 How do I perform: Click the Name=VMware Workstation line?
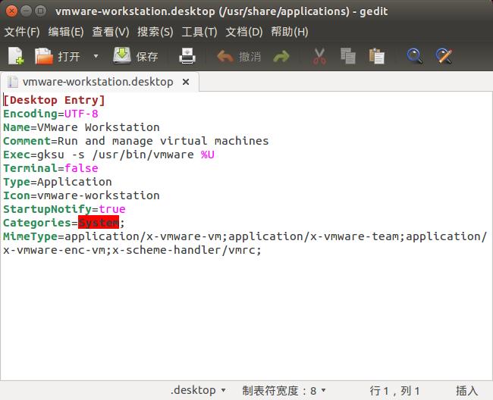point(81,127)
